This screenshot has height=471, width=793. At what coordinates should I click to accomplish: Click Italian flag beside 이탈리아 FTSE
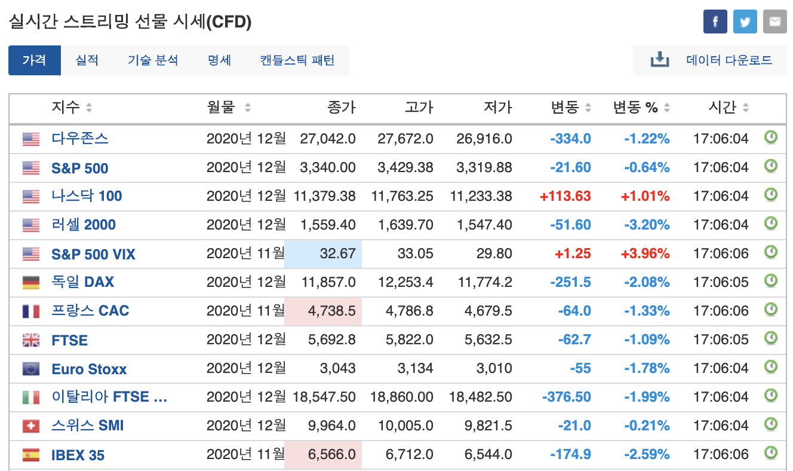coord(31,397)
